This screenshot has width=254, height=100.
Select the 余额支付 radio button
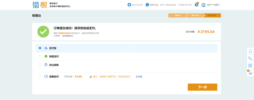click(40, 77)
